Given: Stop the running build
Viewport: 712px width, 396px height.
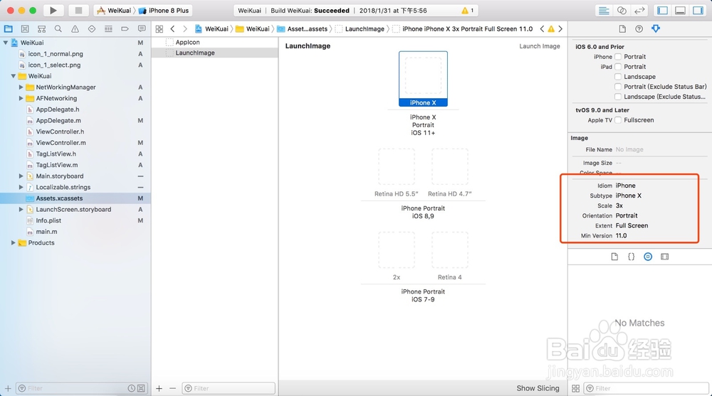Looking at the screenshot, I should click(x=78, y=11).
